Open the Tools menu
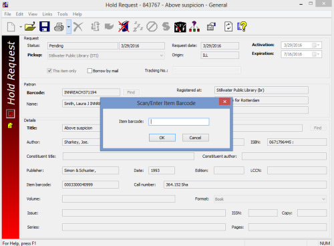This screenshot has height=246, width=334. click(x=62, y=14)
